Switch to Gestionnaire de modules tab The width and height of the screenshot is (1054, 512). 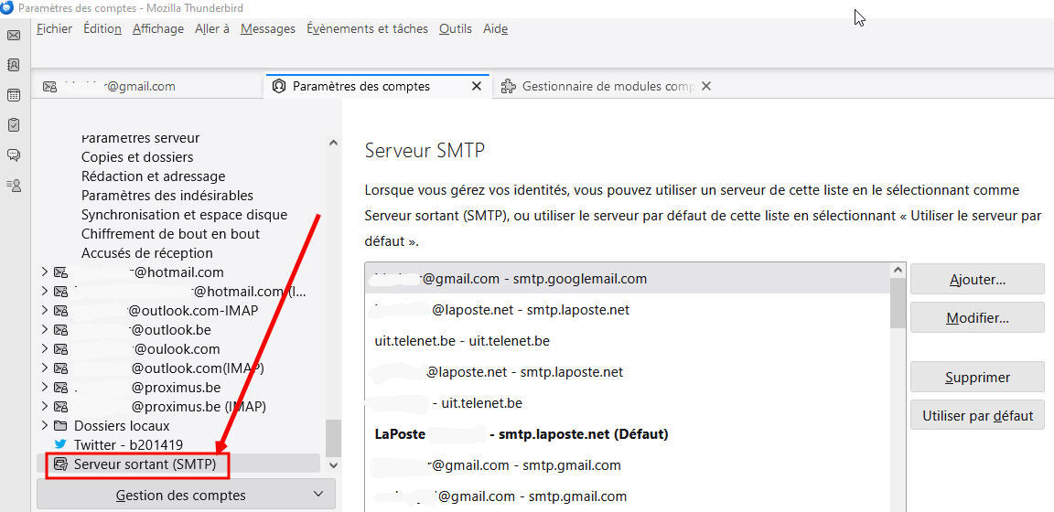608,86
